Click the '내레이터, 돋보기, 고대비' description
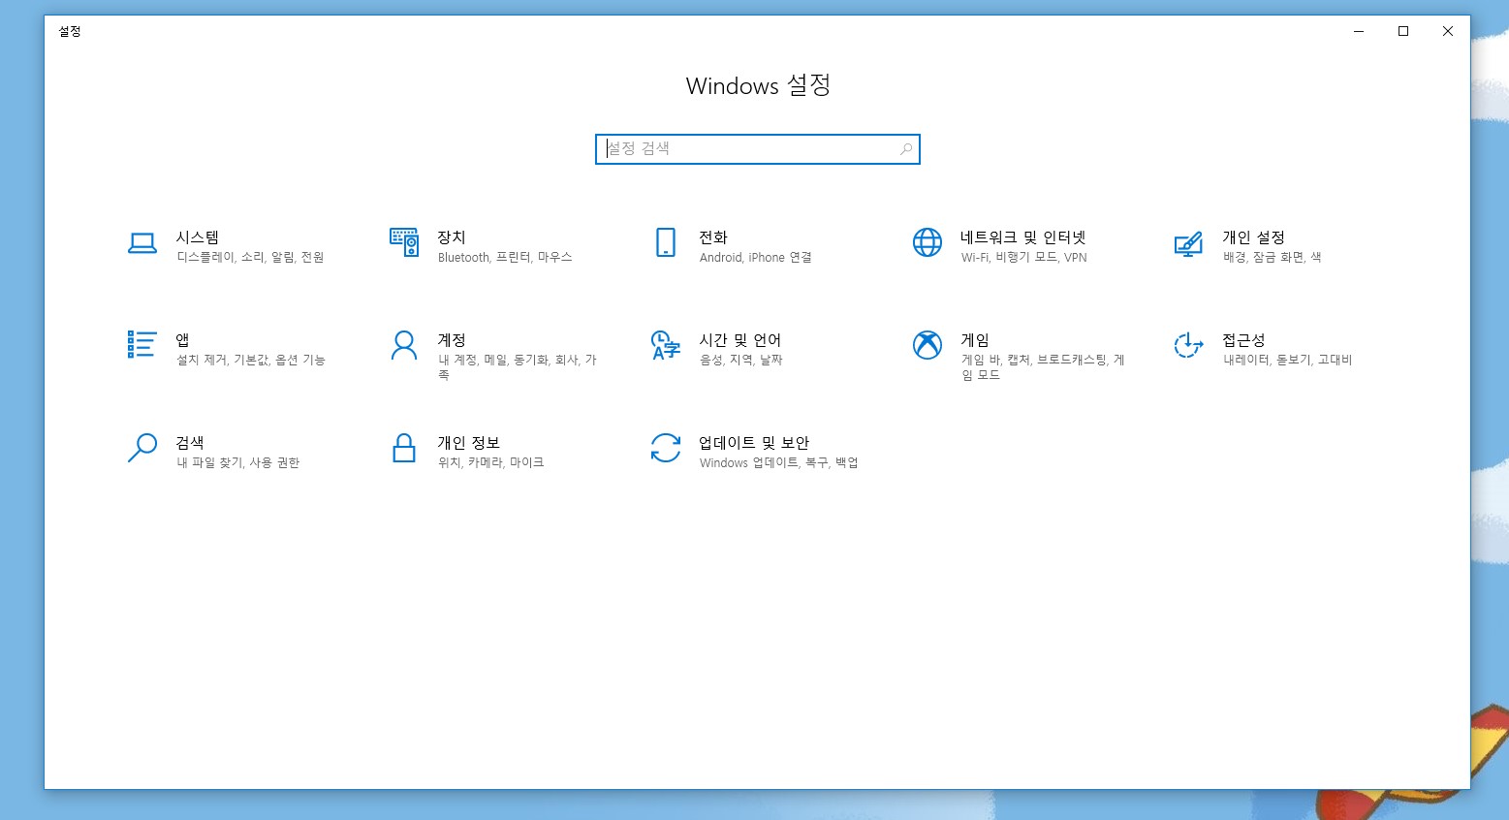The image size is (1509, 820). [1288, 361]
